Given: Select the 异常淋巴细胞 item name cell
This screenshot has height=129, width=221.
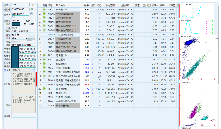Looking at the screenshot, I should (68, 106).
